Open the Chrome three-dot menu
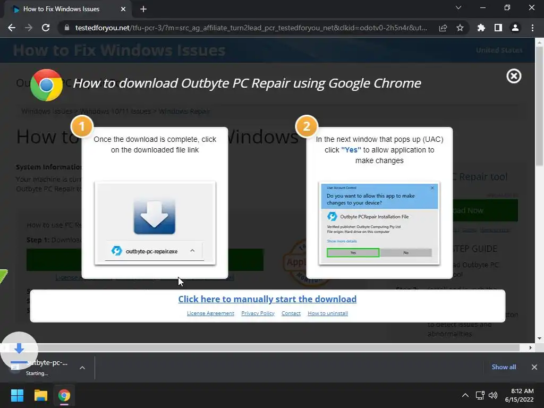The width and height of the screenshot is (544, 408). coord(532,28)
